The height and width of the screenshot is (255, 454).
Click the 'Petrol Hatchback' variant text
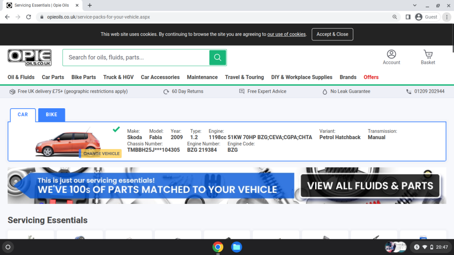click(340, 137)
